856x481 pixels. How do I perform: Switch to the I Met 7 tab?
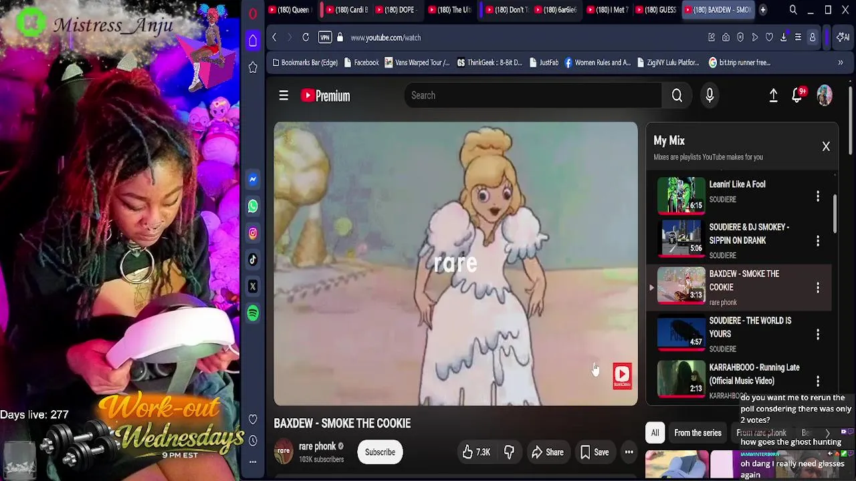pyautogui.click(x=607, y=10)
